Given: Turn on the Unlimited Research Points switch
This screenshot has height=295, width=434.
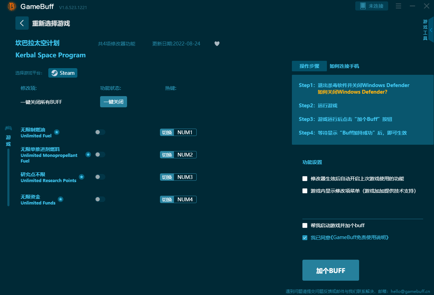Looking at the screenshot, I should click(100, 177).
